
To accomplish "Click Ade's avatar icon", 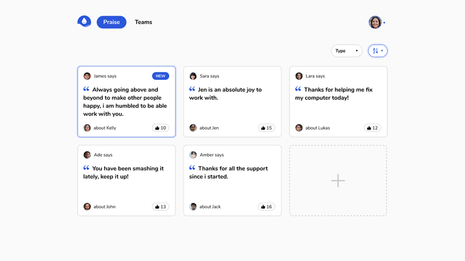I will 87,155.
